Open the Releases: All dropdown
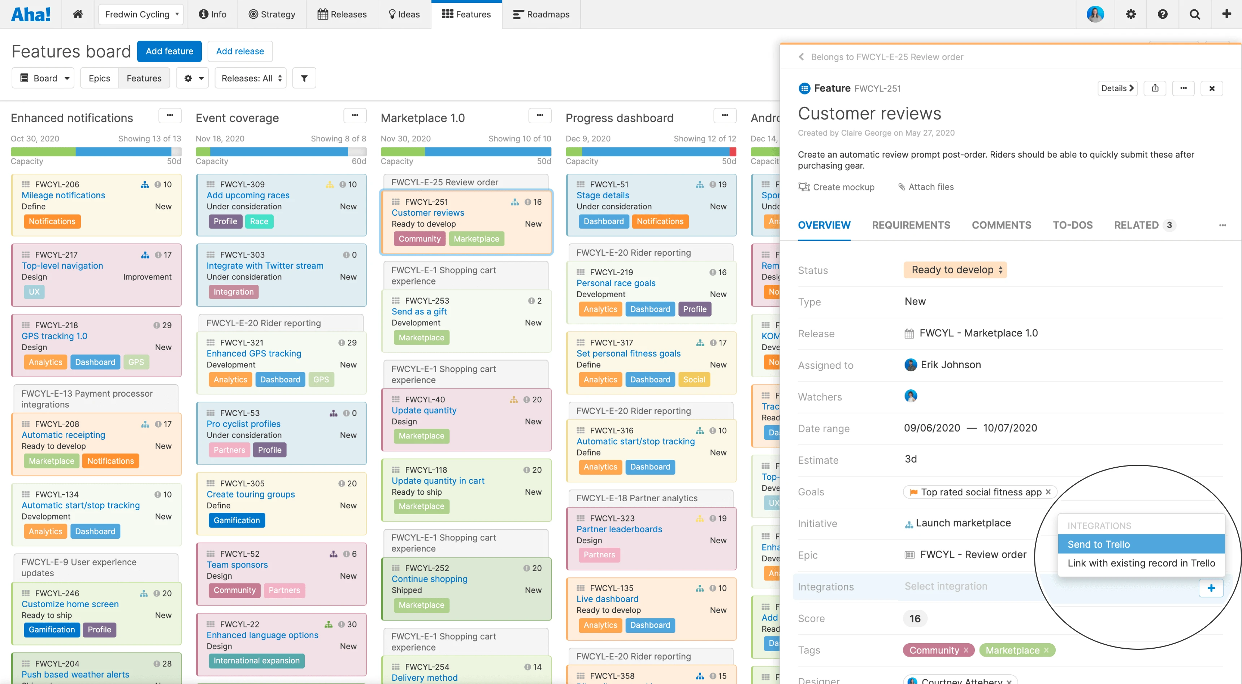This screenshot has height=684, width=1242. click(250, 78)
